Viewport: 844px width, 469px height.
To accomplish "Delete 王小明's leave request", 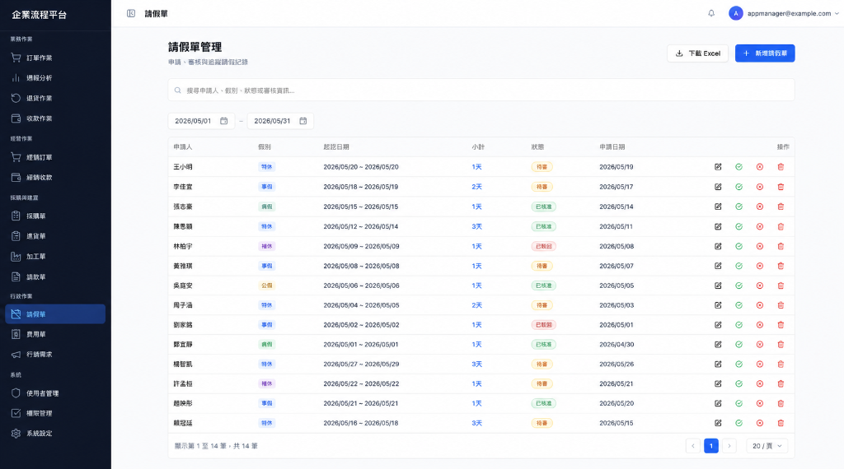I will (x=781, y=167).
